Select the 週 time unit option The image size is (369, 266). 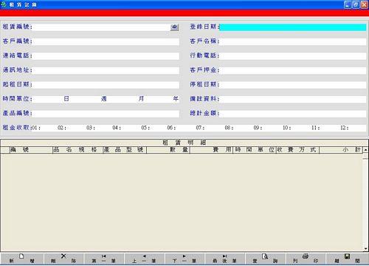coord(104,99)
